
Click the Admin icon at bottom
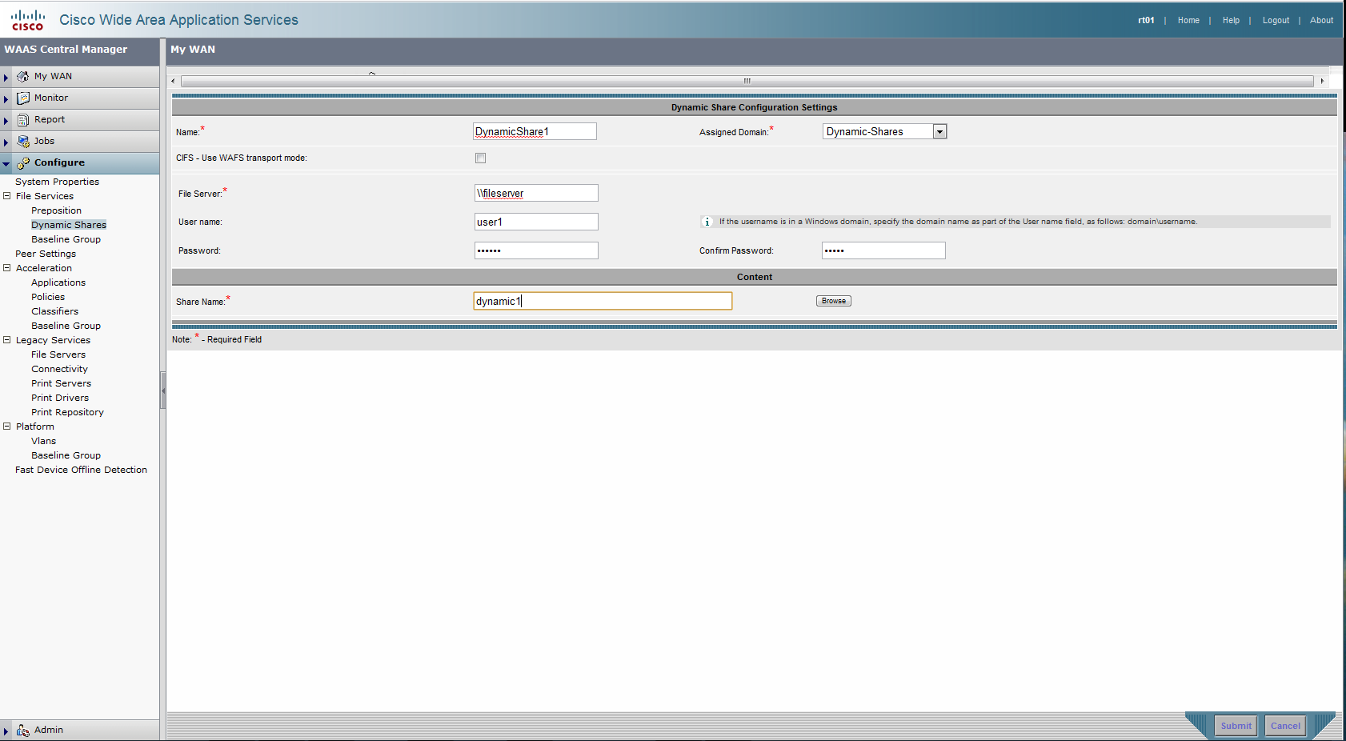pyautogui.click(x=23, y=731)
